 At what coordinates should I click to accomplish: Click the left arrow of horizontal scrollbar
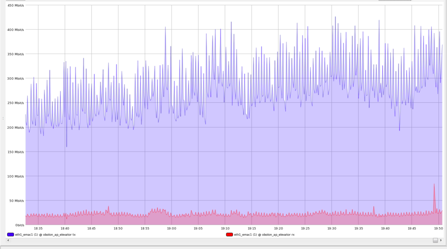[8, 241]
